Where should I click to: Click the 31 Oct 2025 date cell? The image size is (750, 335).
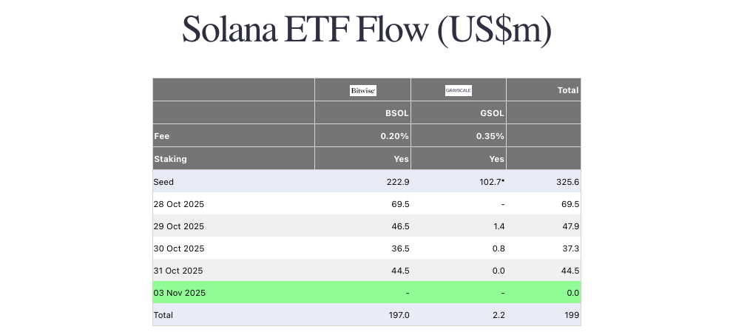pyautogui.click(x=178, y=271)
